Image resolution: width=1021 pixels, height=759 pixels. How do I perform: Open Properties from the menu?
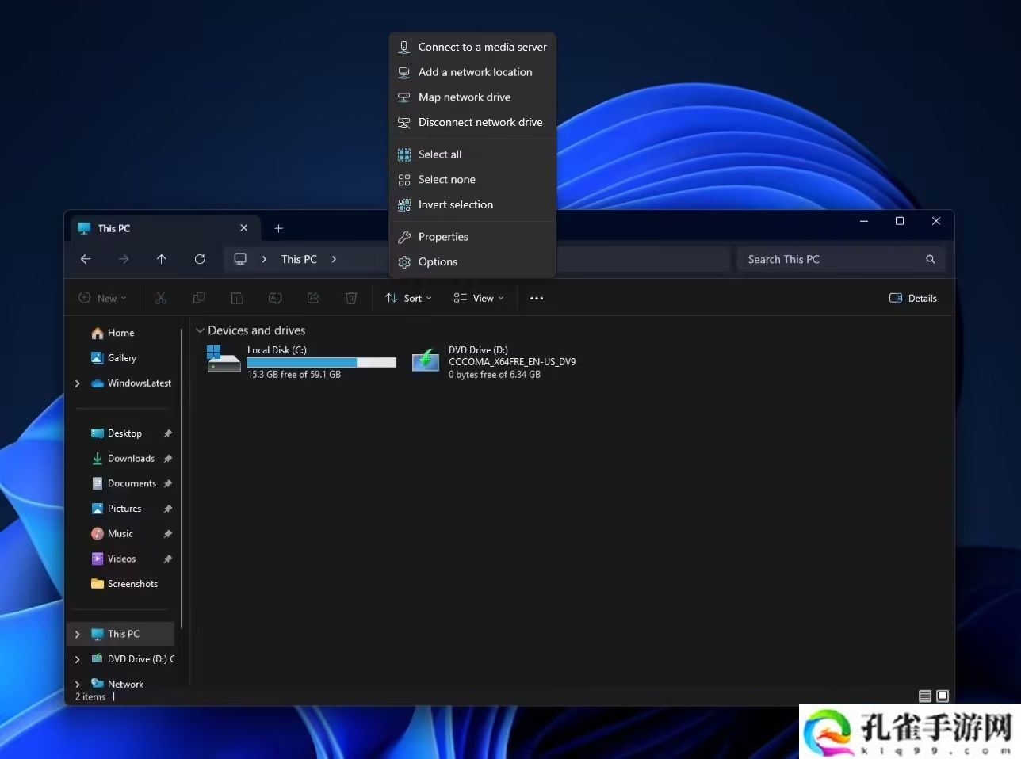point(472,237)
